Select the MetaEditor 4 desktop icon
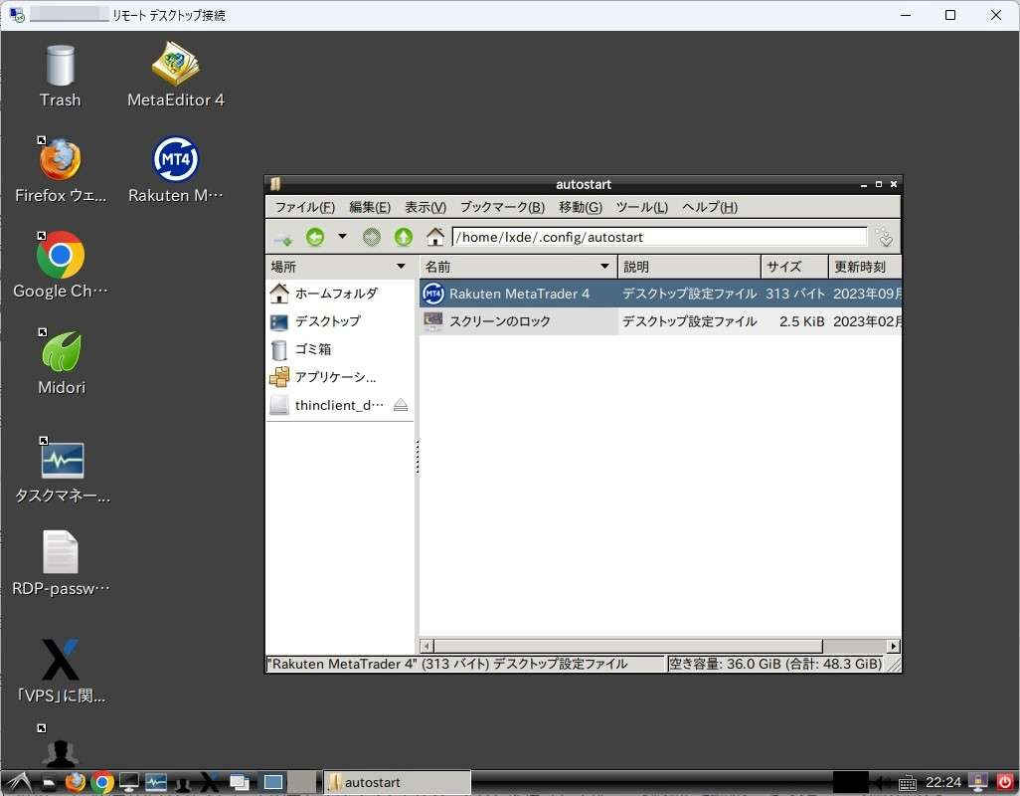The width and height of the screenshot is (1020, 796). click(176, 76)
